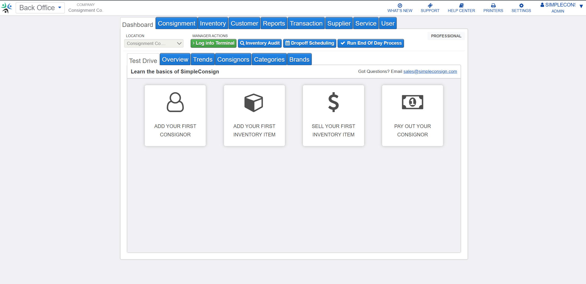Select the Reports main tab

tap(274, 24)
